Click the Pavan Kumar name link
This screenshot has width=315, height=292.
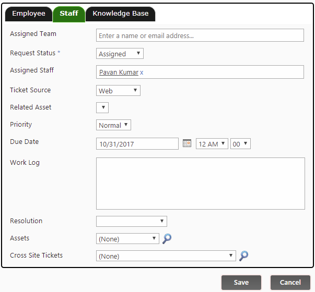point(119,72)
